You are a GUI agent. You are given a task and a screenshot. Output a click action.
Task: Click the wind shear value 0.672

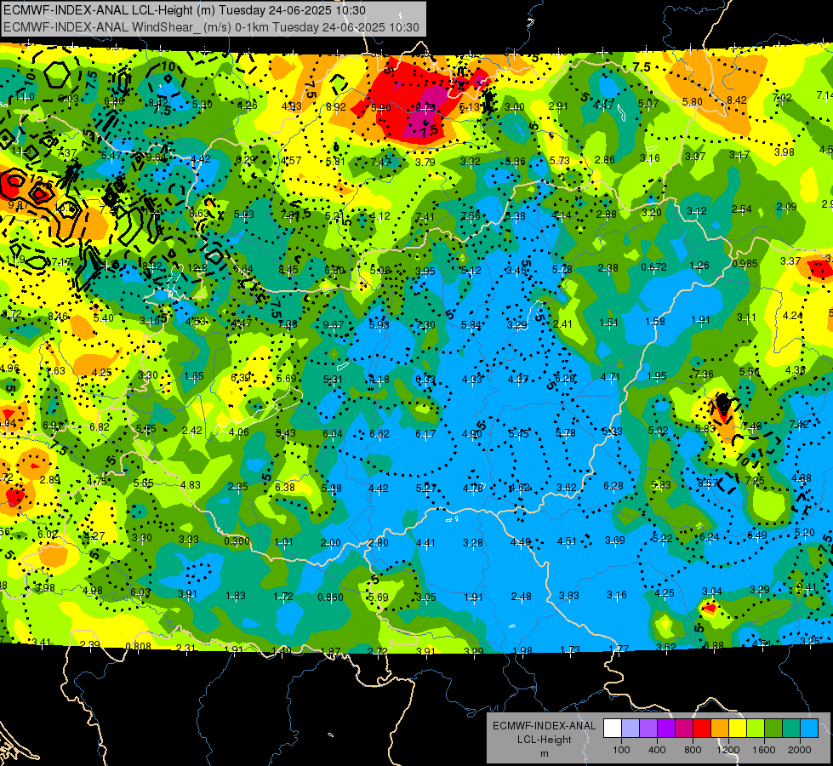pyautogui.click(x=654, y=267)
